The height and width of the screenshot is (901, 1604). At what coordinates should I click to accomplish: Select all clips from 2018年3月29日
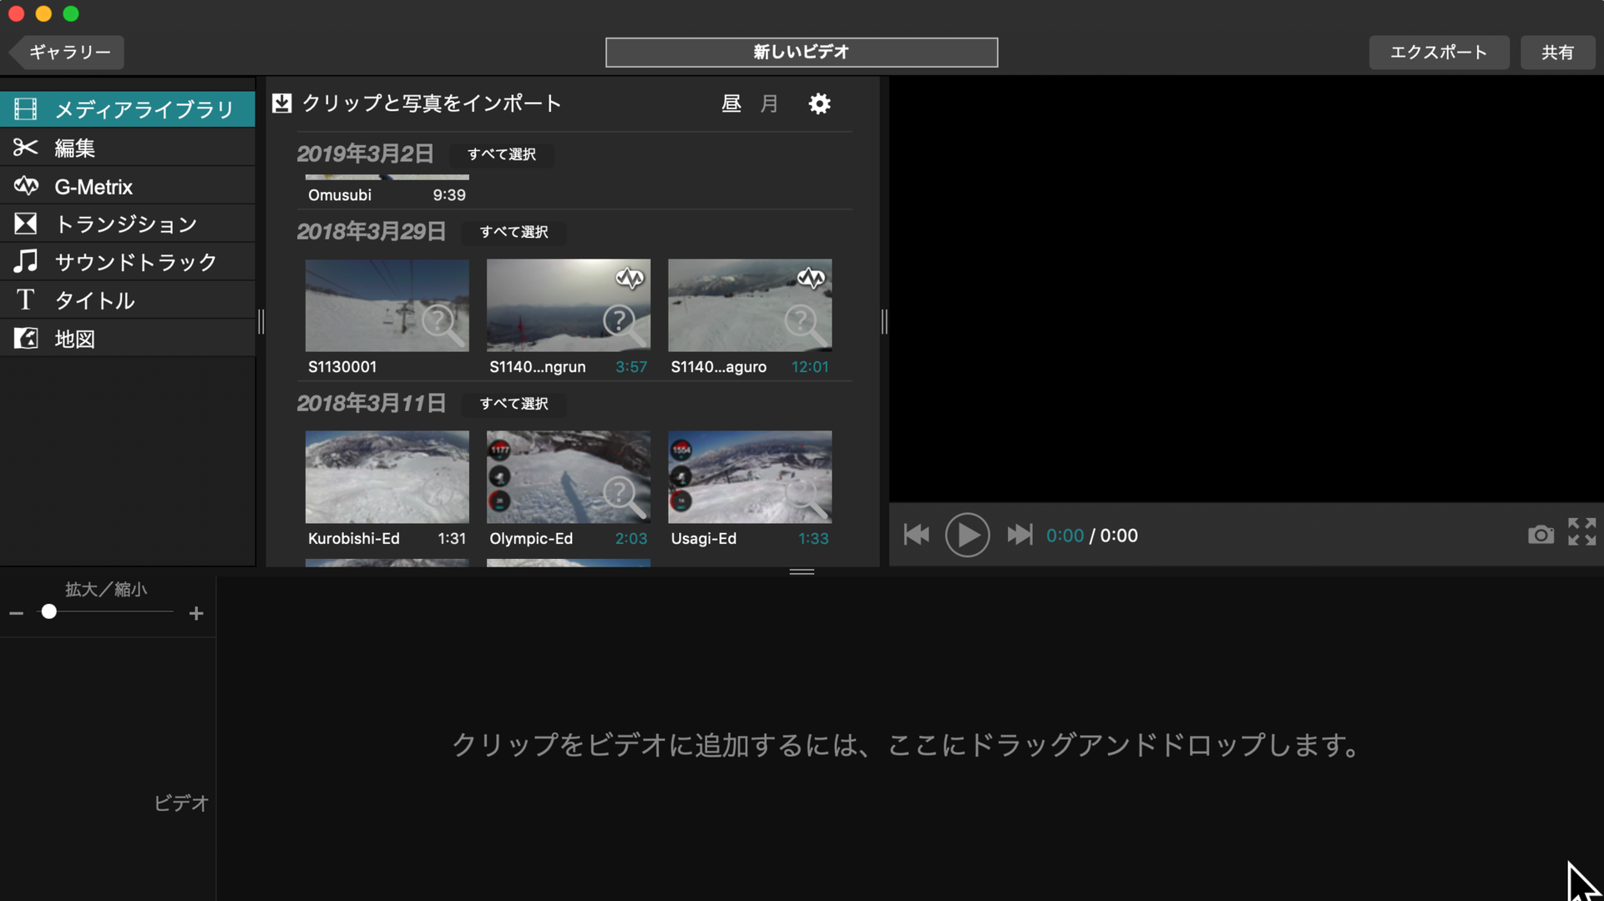tap(514, 232)
